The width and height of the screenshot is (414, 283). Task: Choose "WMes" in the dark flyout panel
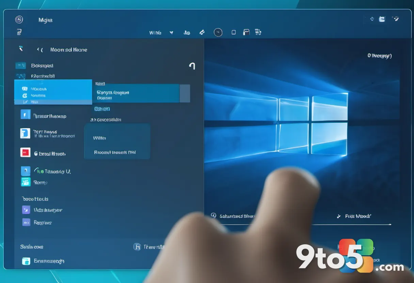point(99,138)
